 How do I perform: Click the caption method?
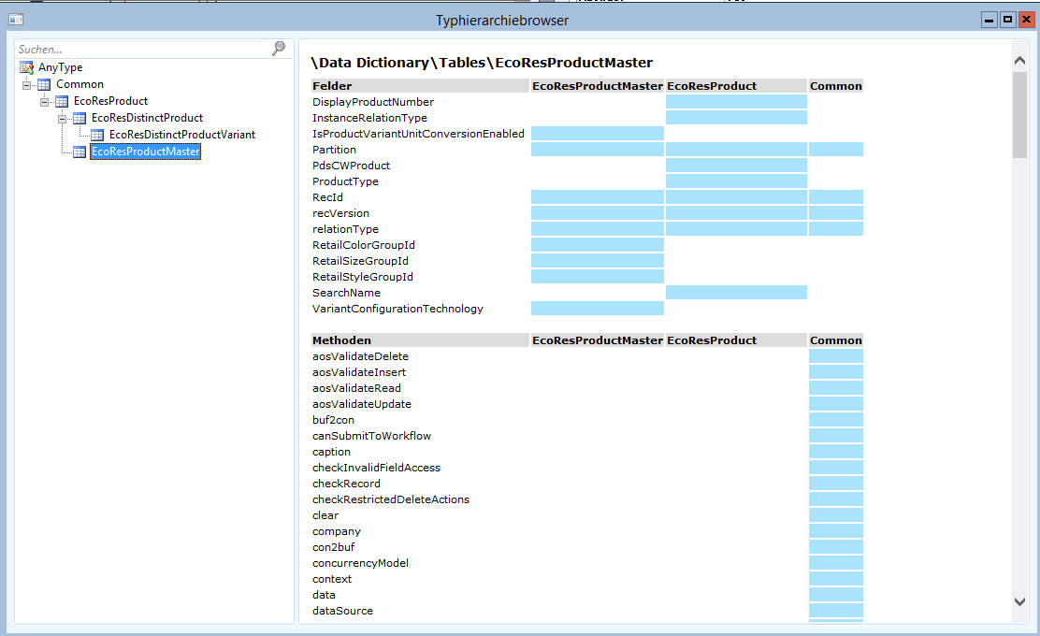coord(331,453)
